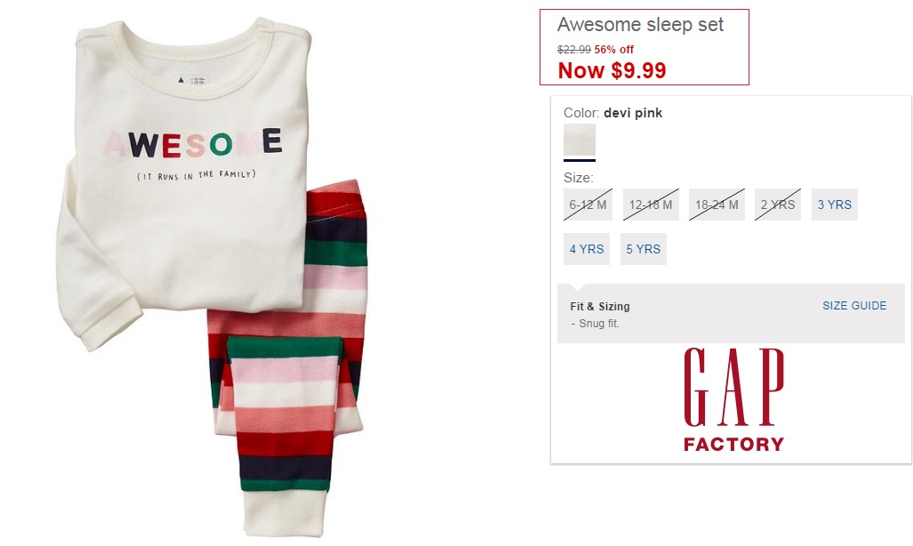Click the Gap Factory logo
Viewport: 913px width, 546px height.
(733, 400)
